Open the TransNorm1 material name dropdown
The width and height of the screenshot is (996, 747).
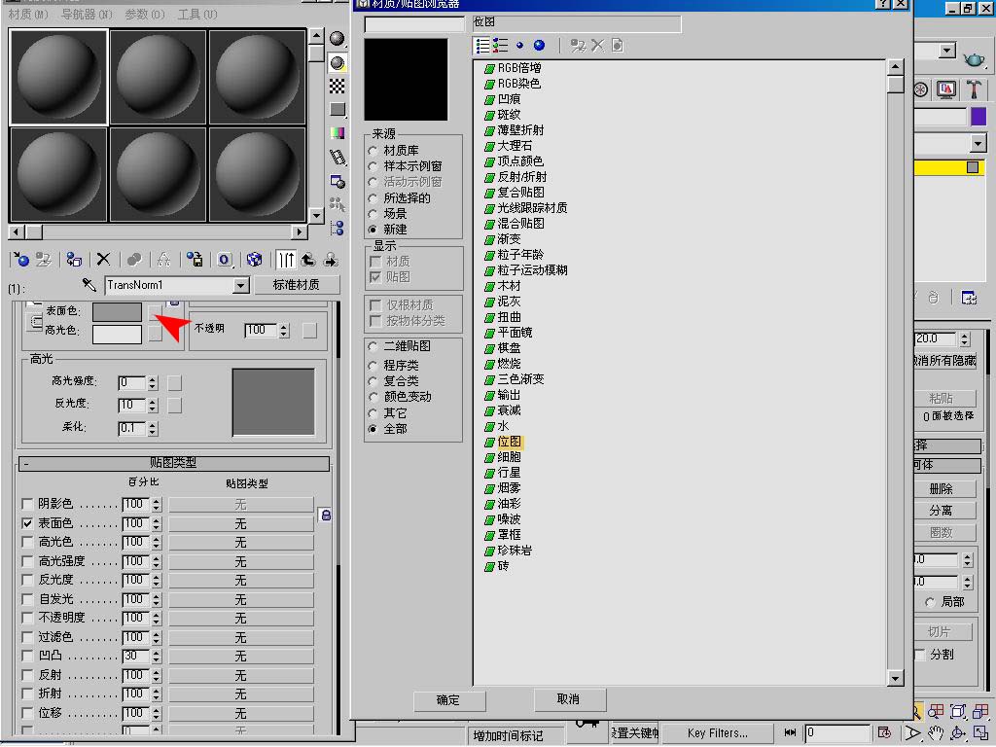coord(241,286)
